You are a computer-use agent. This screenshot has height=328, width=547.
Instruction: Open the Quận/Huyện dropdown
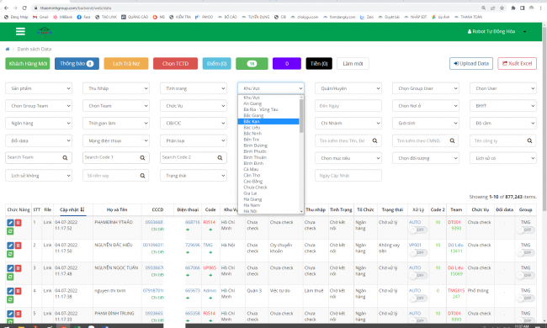point(348,88)
